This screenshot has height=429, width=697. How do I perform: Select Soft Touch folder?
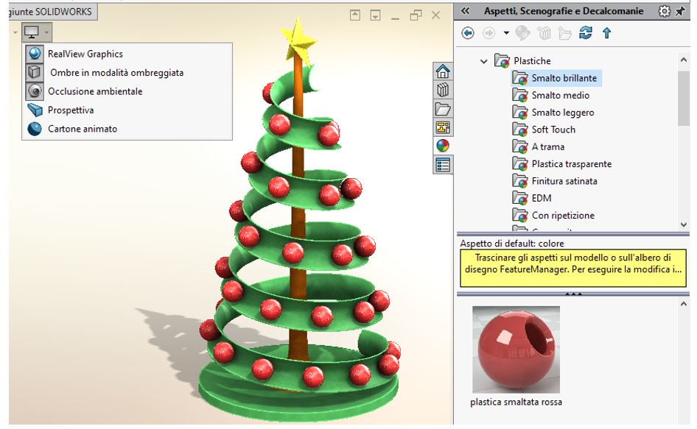click(553, 130)
